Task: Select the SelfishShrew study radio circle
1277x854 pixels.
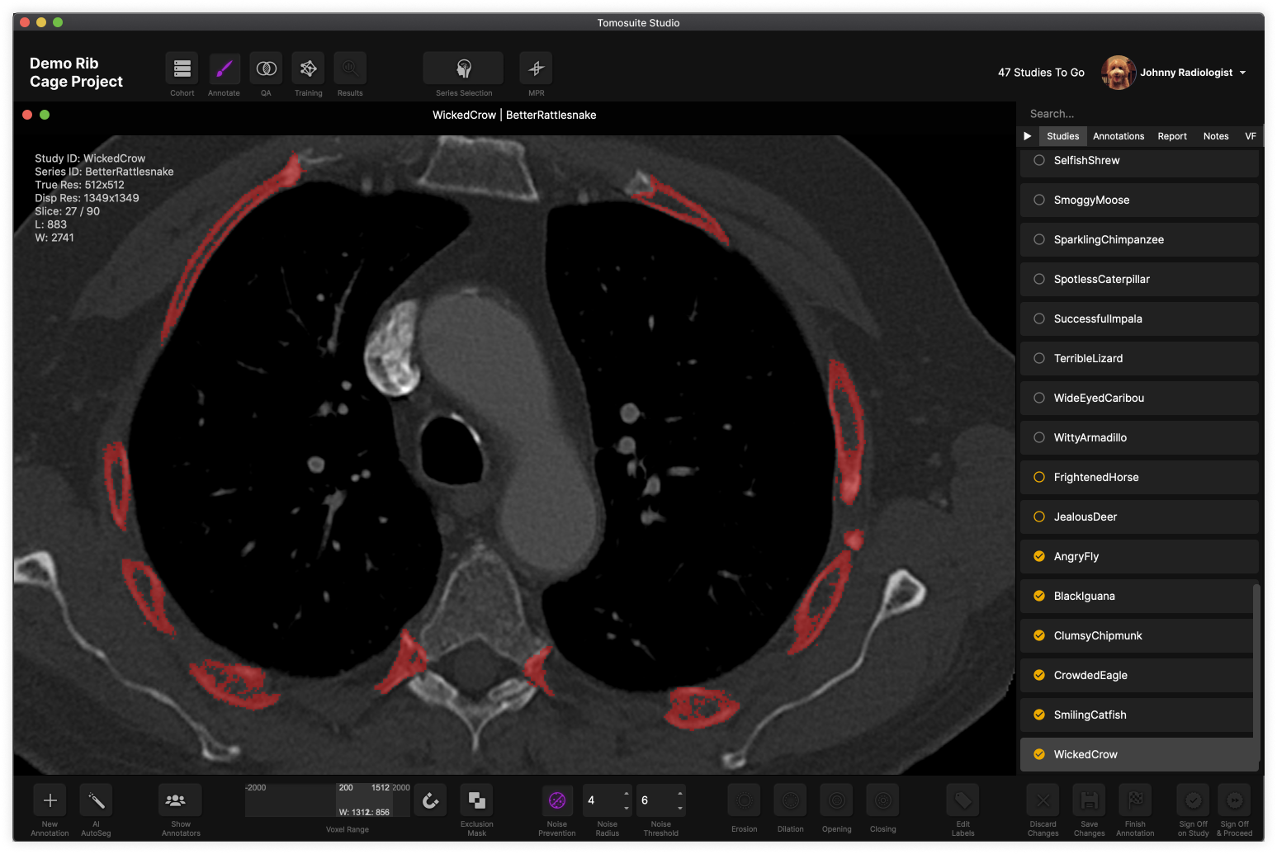Action: pyautogui.click(x=1039, y=160)
